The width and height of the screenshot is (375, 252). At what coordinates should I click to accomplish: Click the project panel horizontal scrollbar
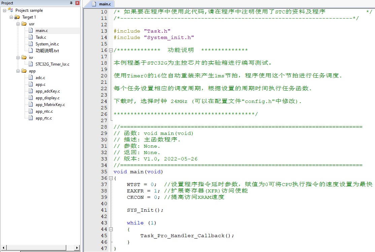click(x=40, y=247)
